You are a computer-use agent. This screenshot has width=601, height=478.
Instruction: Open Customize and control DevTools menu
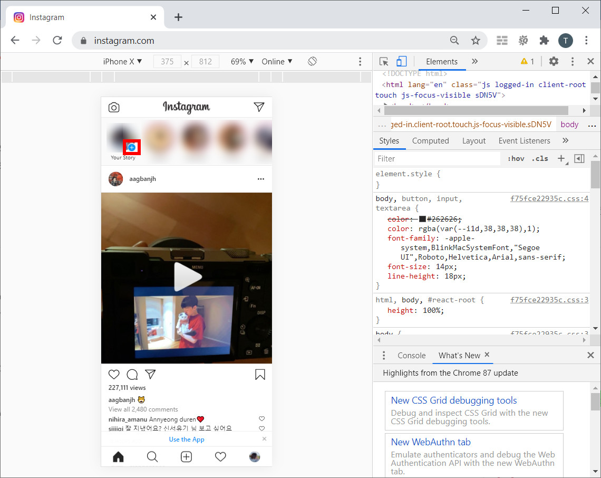coord(573,61)
